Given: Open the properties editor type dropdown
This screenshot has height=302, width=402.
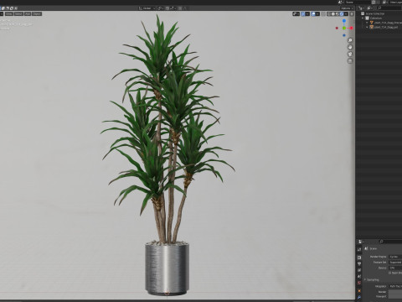Looking at the screenshot, I should click(361, 242).
